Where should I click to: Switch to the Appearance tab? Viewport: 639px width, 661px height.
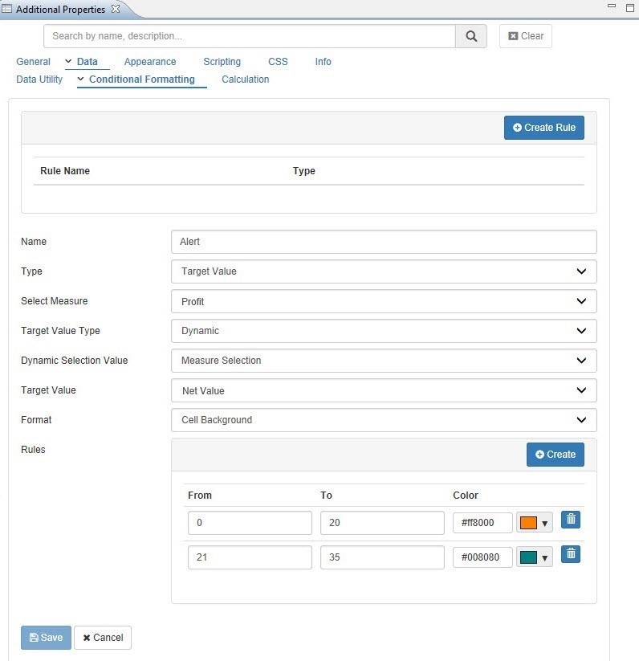150,62
